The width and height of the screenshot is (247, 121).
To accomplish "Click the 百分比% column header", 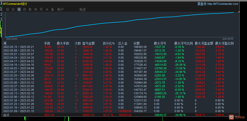I will click(x=109, y=43).
